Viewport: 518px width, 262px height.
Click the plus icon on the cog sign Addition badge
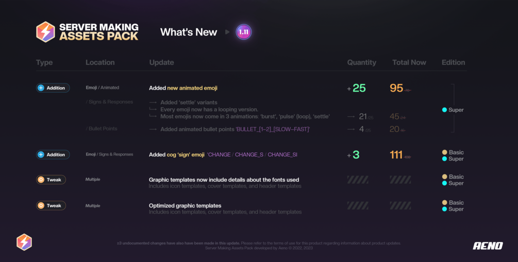pos(41,154)
